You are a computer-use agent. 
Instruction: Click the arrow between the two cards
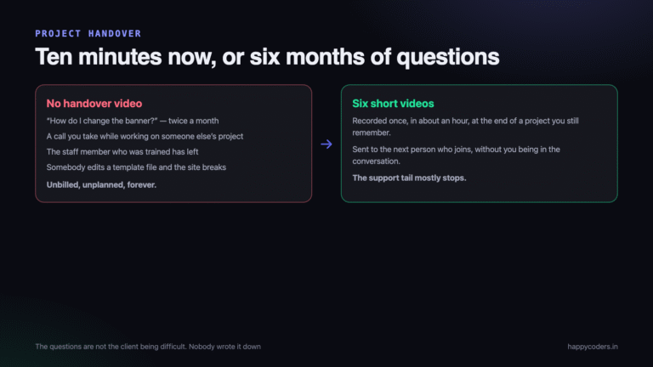(326, 144)
